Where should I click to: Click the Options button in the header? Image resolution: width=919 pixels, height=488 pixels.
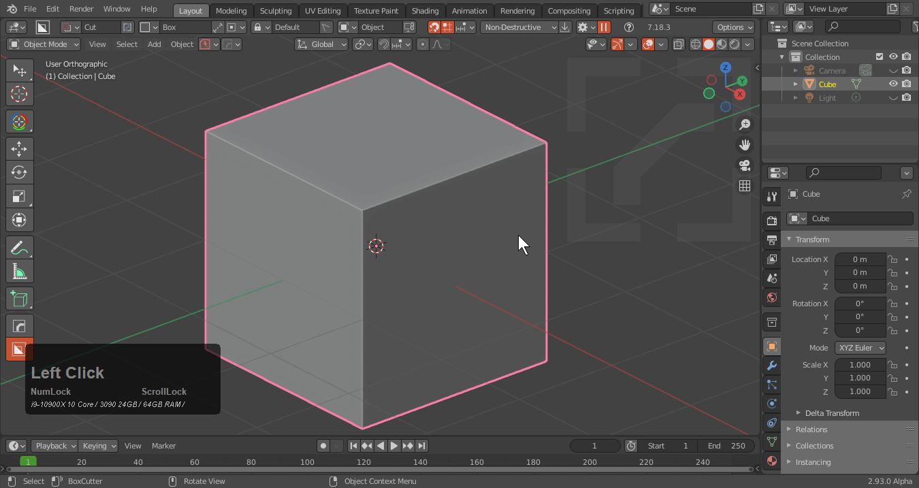click(734, 27)
